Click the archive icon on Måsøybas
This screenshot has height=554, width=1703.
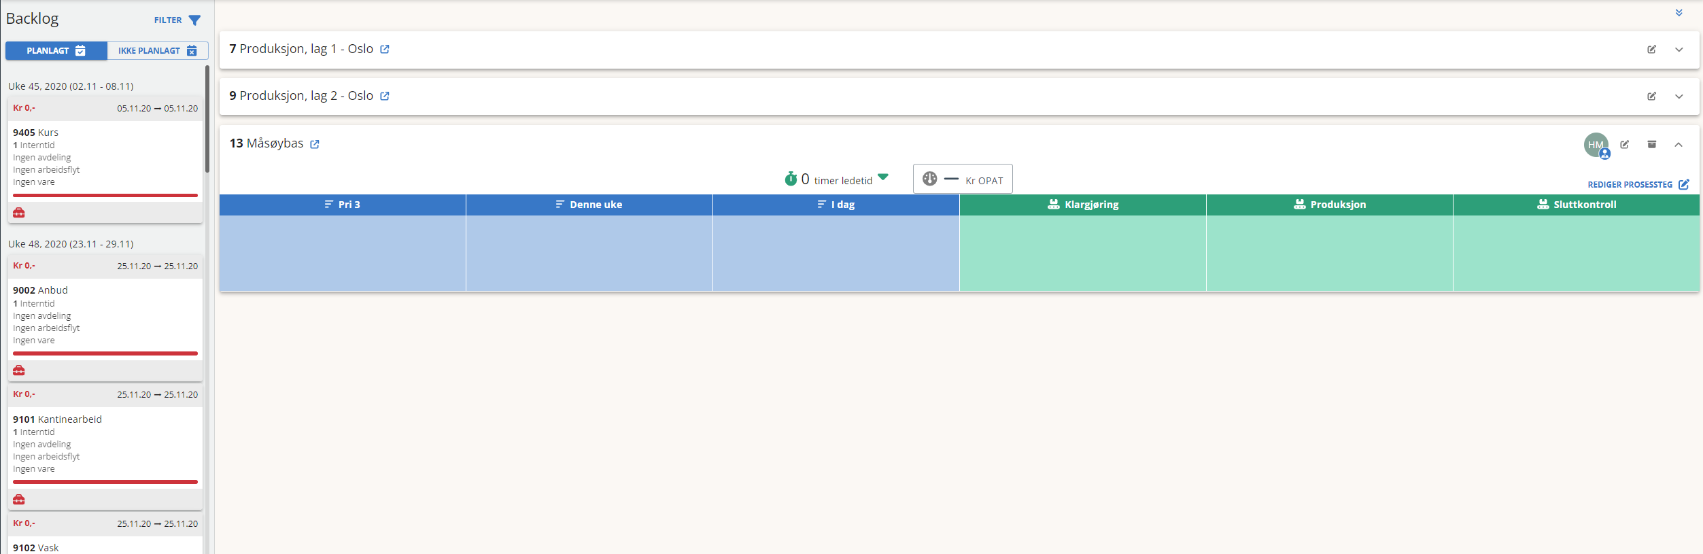coord(1651,144)
